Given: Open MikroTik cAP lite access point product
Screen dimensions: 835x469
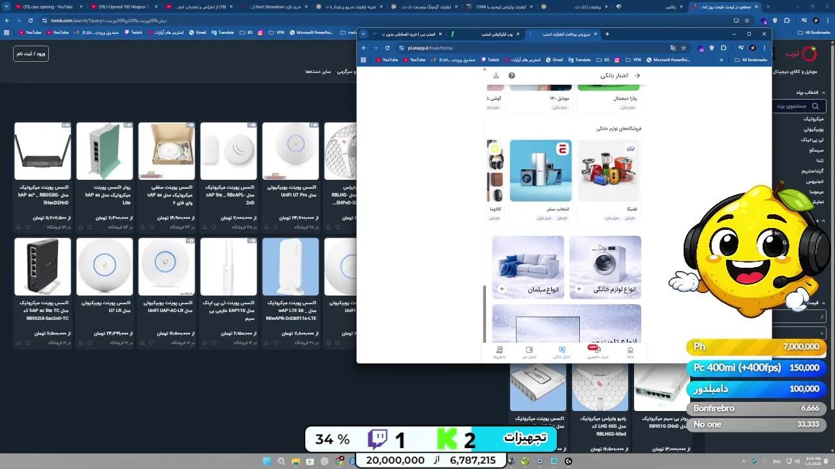Looking at the screenshot, I should tap(228, 176).
